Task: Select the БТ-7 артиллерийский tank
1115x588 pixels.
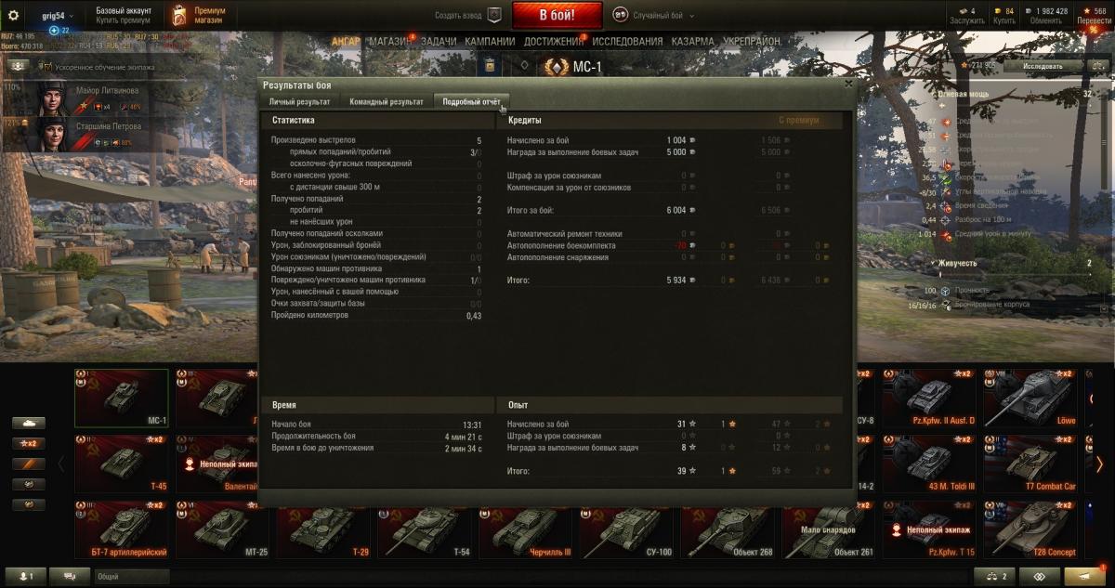Action: click(x=122, y=529)
